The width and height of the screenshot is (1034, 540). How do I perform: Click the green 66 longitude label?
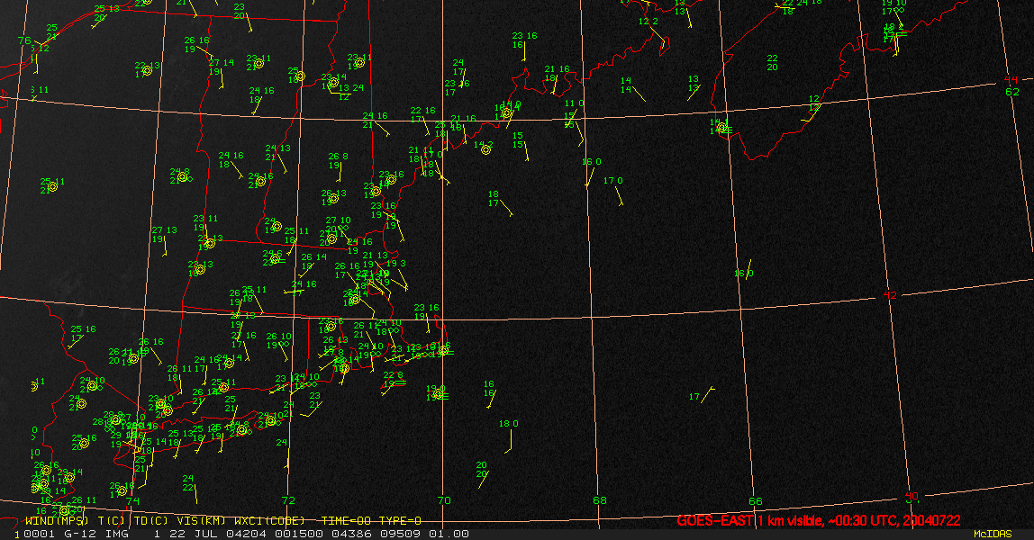coord(755,501)
